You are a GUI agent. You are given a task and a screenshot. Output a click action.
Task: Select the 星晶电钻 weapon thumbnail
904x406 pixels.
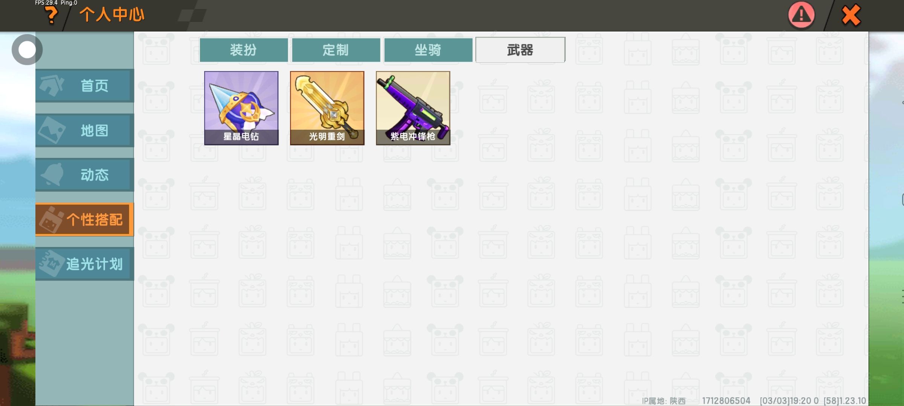click(x=241, y=108)
